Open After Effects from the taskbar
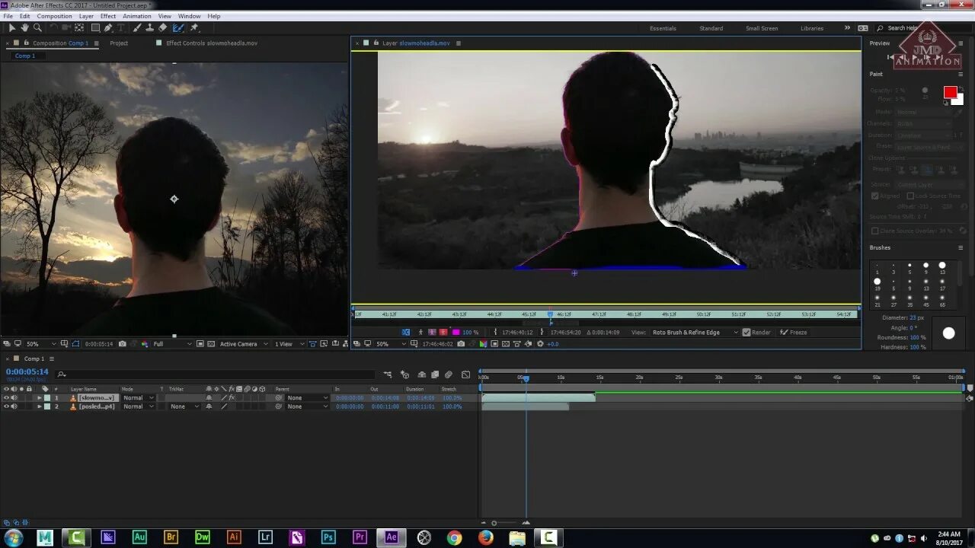Image resolution: width=975 pixels, height=548 pixels. coord(391,537)
